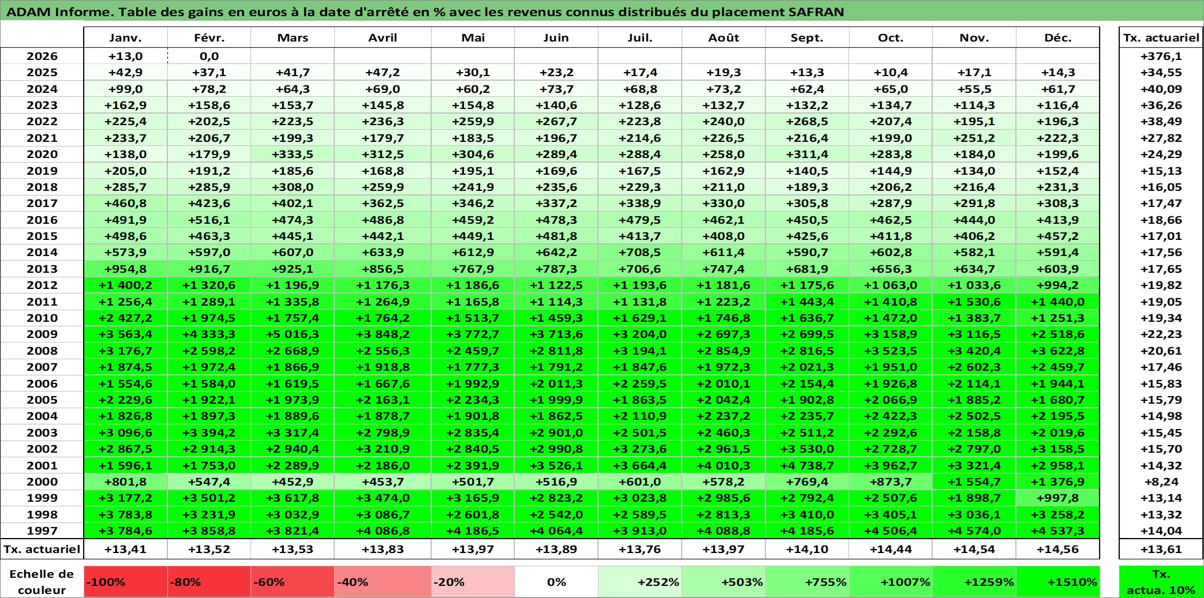
Task: Select the +99,0 cell in row 2024
Action: [126, 89]
